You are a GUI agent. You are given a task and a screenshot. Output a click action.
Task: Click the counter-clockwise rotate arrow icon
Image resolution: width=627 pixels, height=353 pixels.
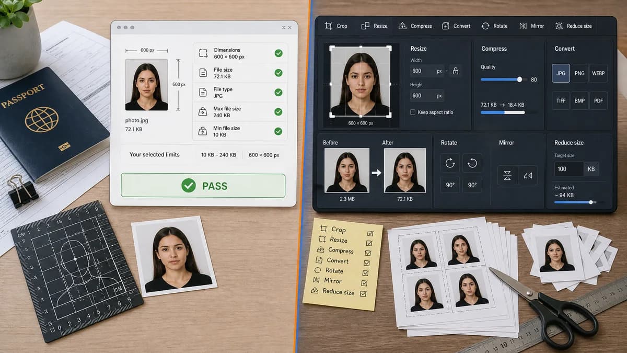(x=472, y=163)
